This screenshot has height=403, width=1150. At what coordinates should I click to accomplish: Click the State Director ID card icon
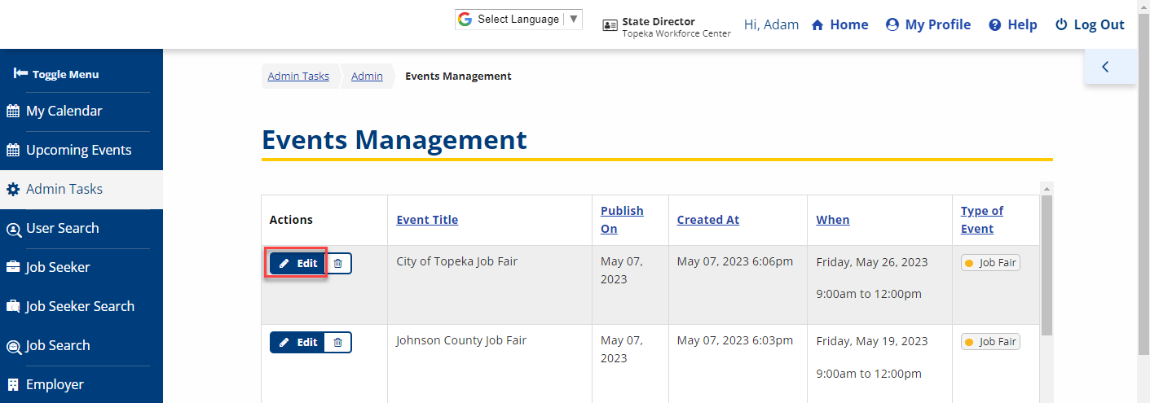[x=610, y=25]
